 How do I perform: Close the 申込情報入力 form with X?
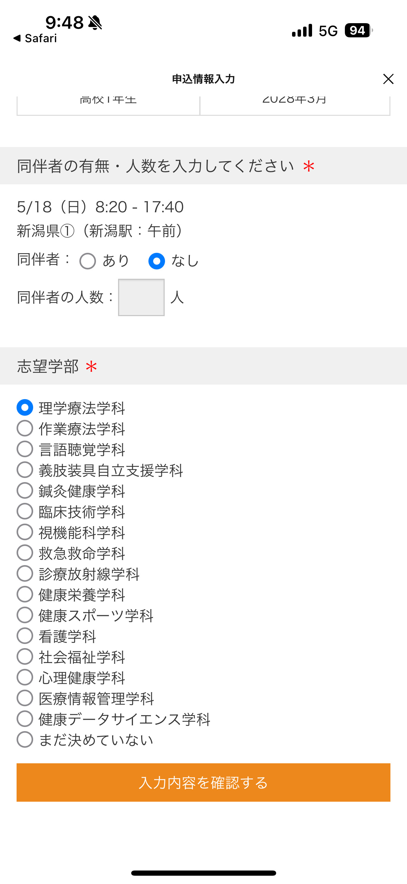[x=388, y=79]
